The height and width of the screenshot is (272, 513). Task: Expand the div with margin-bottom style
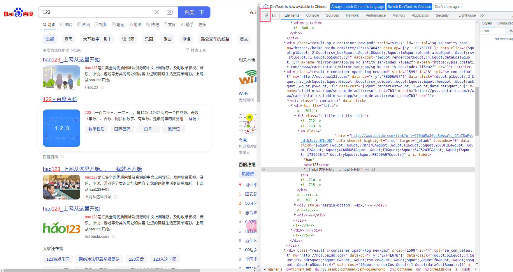(295, 205)
